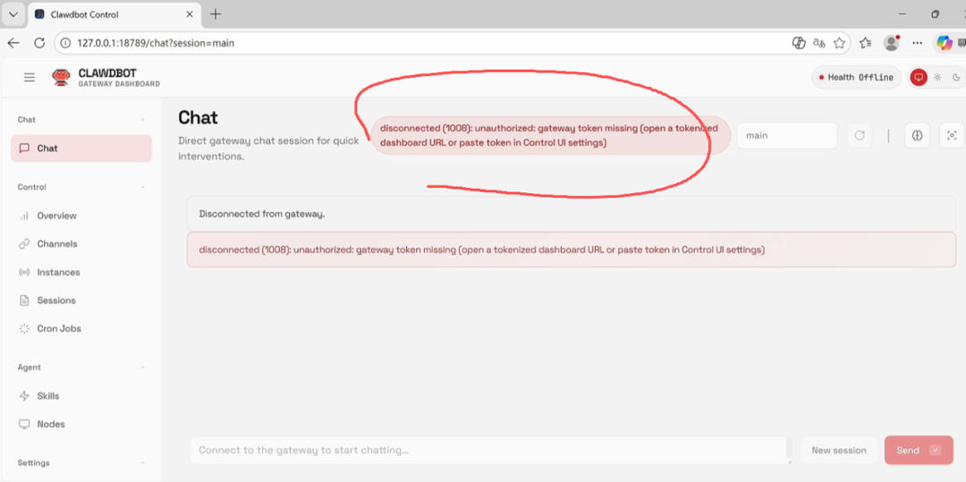Open the tab search dropdown arrow

click(x=13, y=14)
